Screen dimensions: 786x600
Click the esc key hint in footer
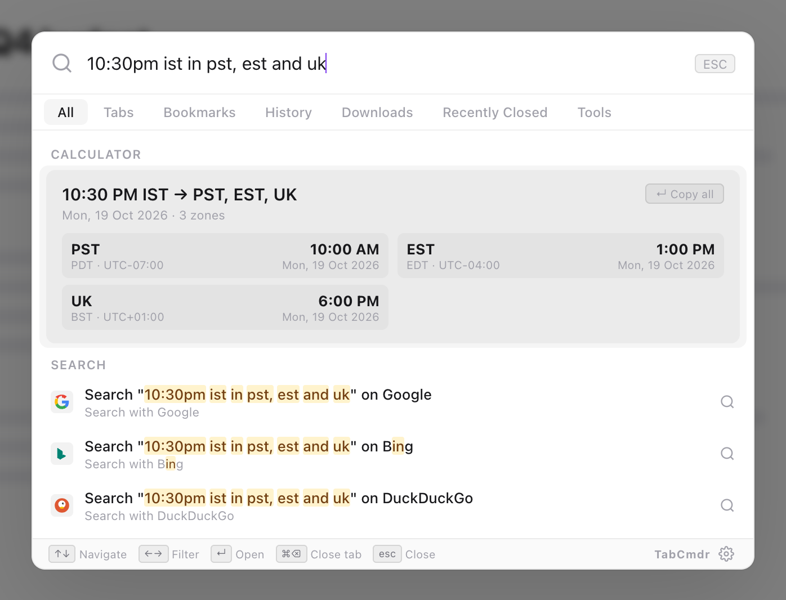[387, 554]
